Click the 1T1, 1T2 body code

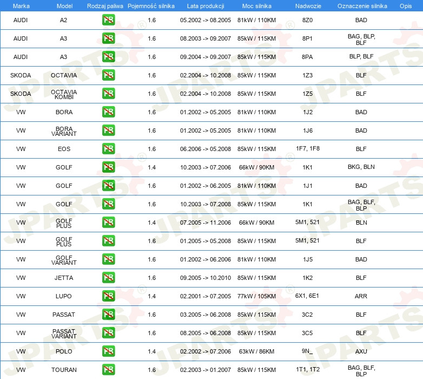[x=308, y=369]
